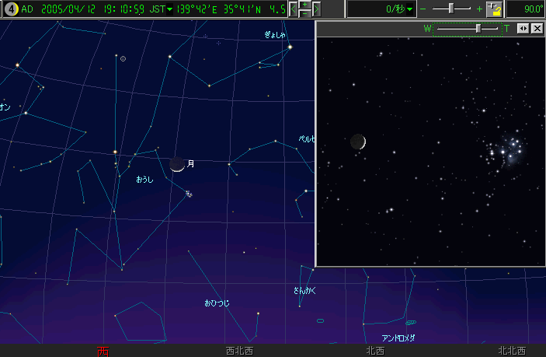546x357 pixels.
Task: Click the inset panel's resize arrows icon
Action: [523, 28]
